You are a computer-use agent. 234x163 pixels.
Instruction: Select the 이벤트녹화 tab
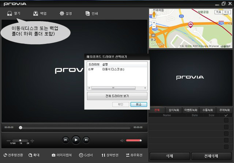tap(191, 110)
